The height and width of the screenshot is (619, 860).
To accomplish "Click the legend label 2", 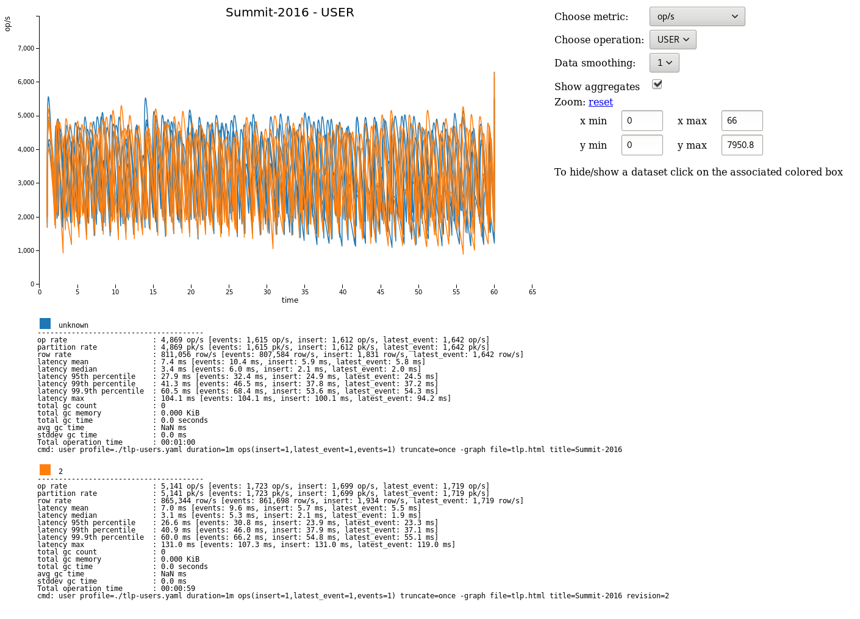I will pos(59,470).
